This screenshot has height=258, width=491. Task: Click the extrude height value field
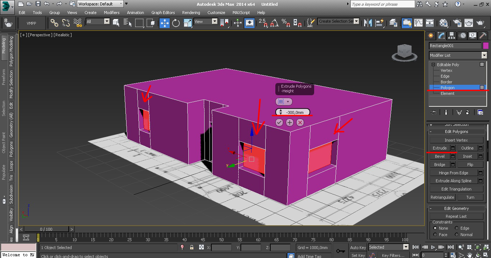pos(295,112)
